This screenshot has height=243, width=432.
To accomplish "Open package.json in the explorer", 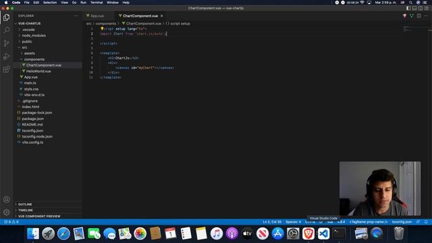I will point(33,119).
